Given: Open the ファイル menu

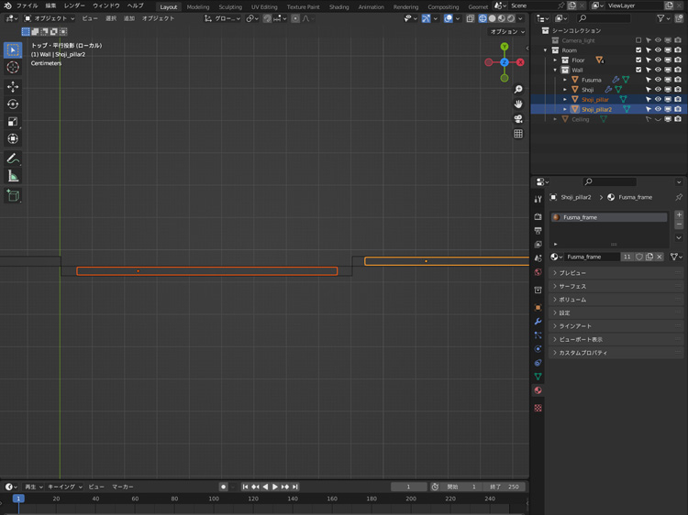Looking at the screenshot, I should click(27, 5).
